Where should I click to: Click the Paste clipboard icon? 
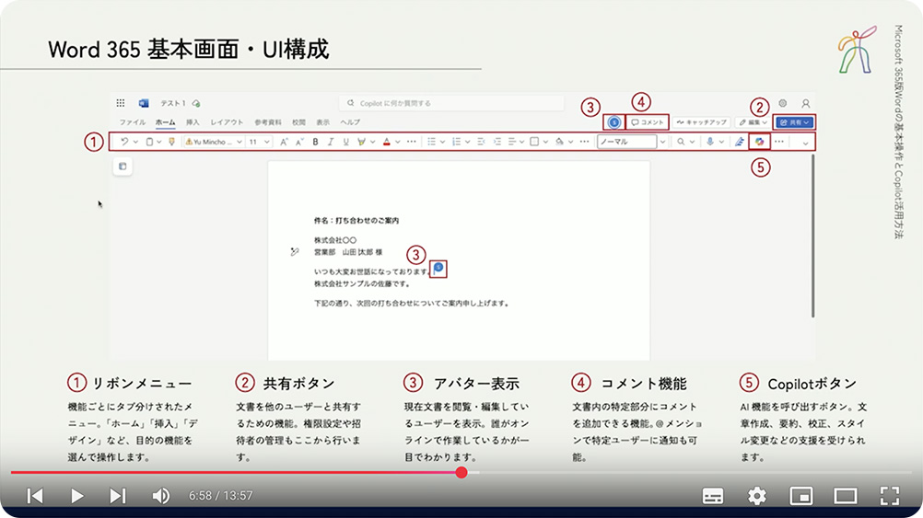tap(149, 142)
